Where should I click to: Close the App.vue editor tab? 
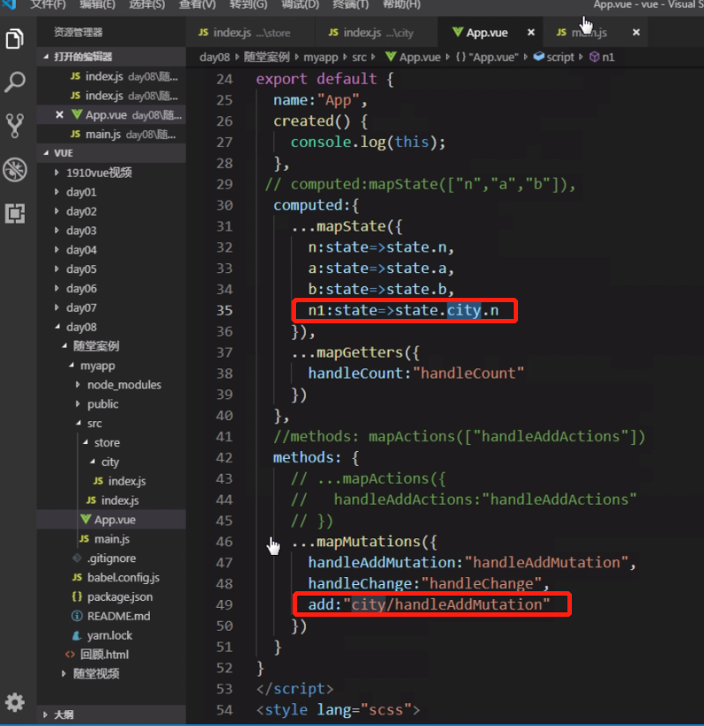(x=530, y=33)
